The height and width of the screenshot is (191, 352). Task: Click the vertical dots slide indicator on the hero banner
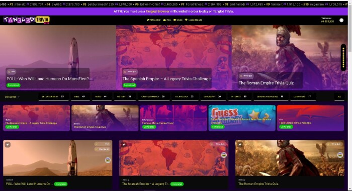pos(343,58)
